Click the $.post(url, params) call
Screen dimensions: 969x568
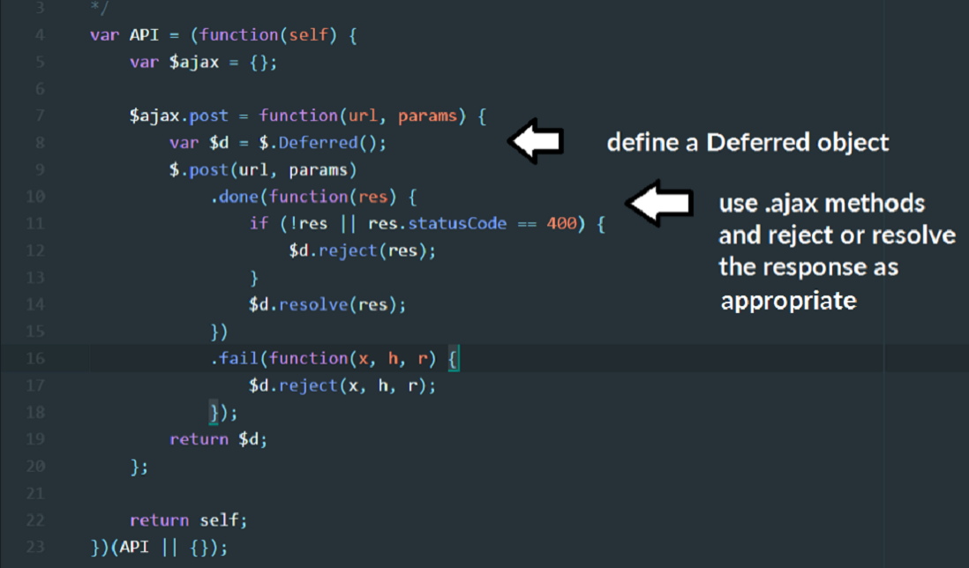click(262, 169)
